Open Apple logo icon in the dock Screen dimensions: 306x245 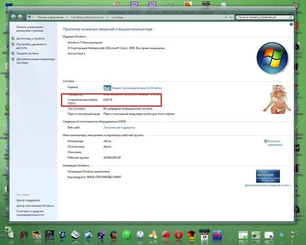(x=11, y=234)
